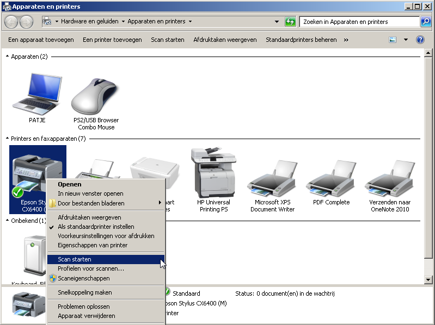Click Een apparaat toevoegen toolbar button
The height and width of the screenshot is (325, 435).
pos(41,40)
